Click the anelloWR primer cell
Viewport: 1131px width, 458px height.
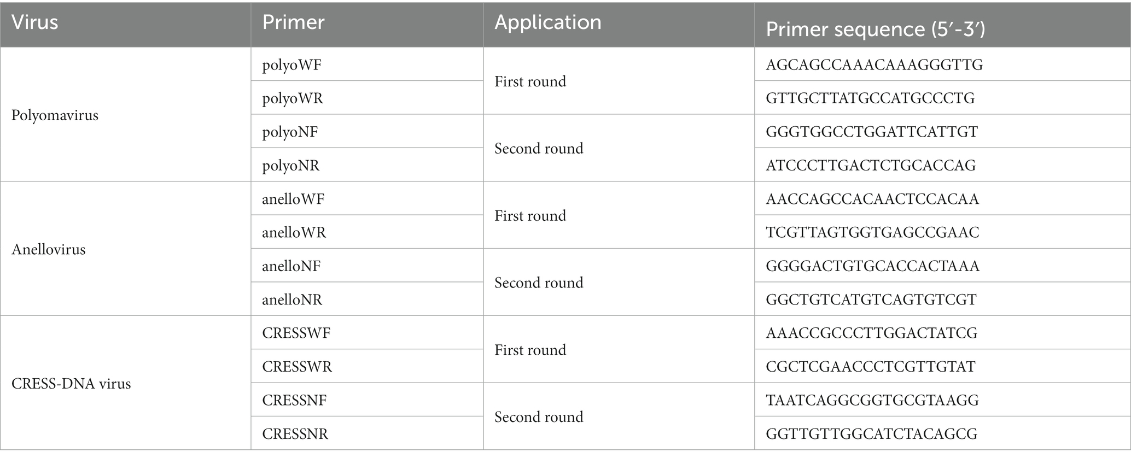(x=367, y=232)
